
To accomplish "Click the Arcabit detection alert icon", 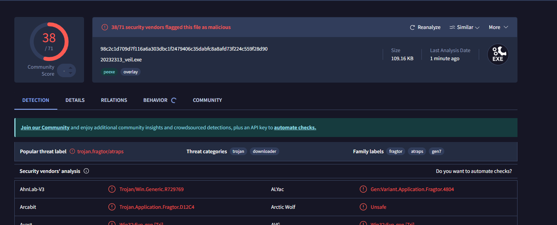I will click(112, 207).
